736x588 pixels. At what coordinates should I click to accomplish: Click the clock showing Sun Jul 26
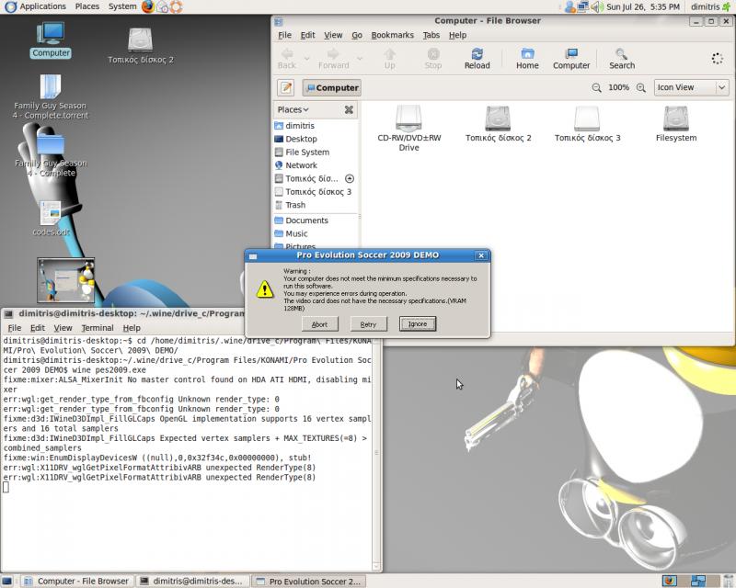pyautogui.click(x=643, y=6)
